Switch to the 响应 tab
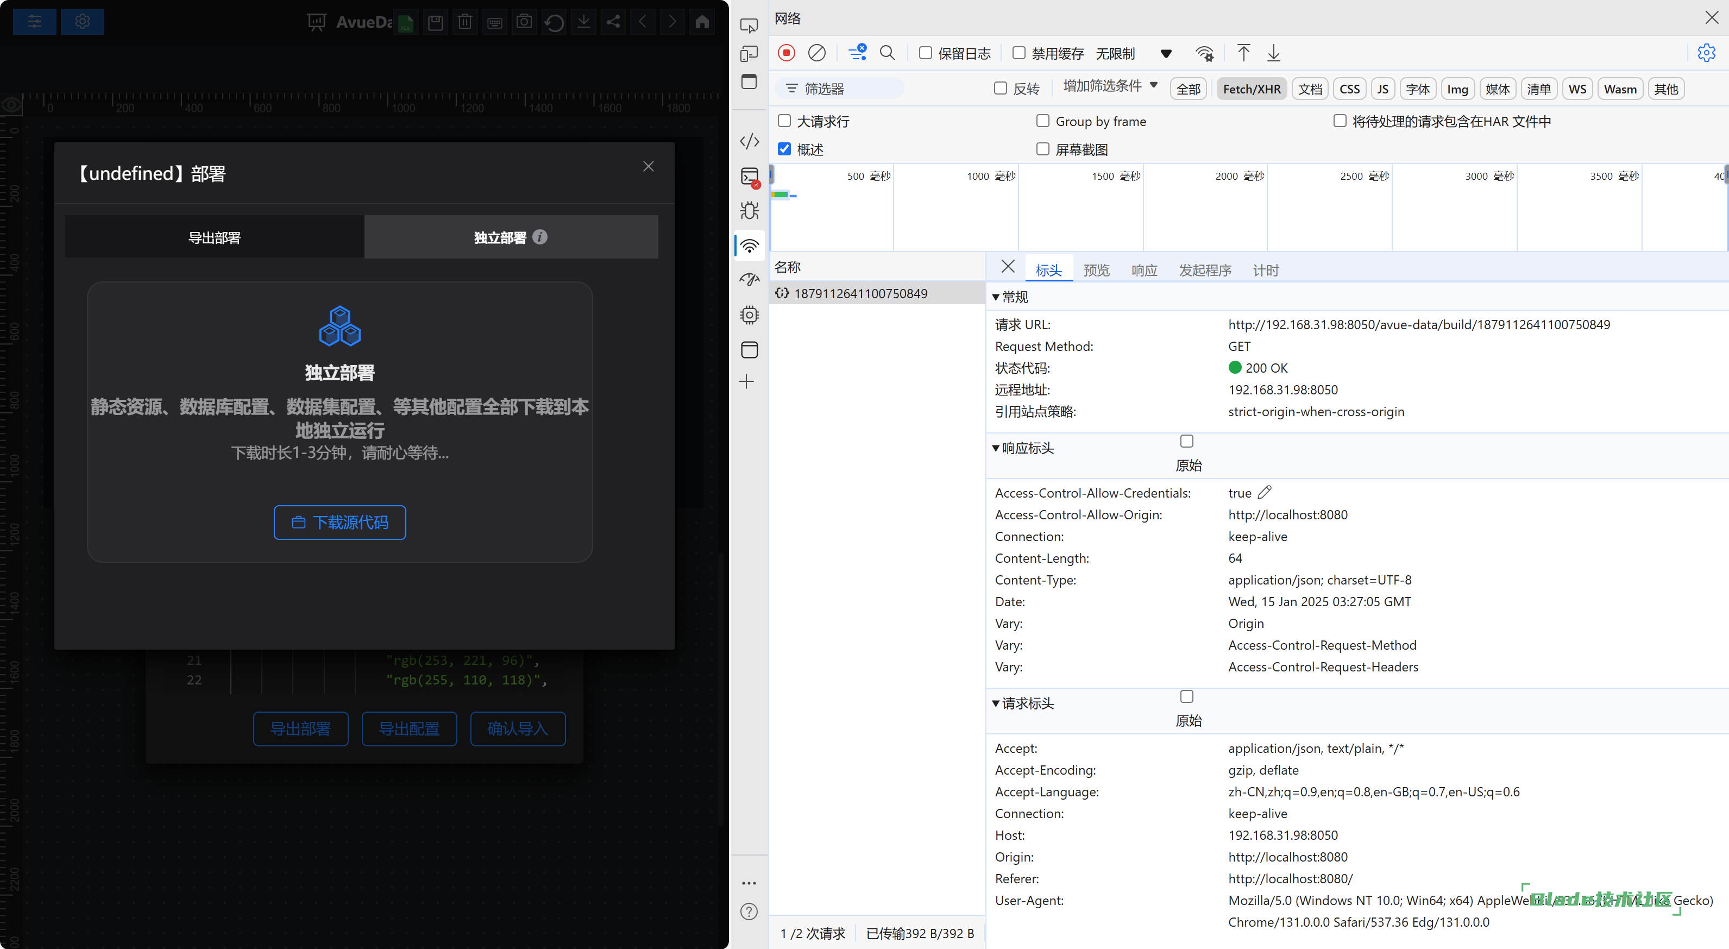1729x949 pixels. (x=1145, y=270)
